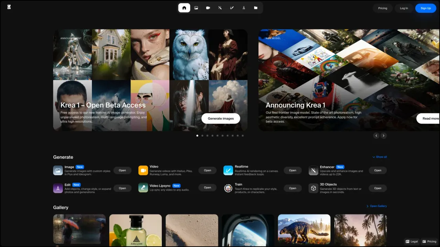Viewport: 440px width, 247px height.
Task: Open dinosaur gallery thumbnail
Action: pyautogui.click(x=304, y=229)
